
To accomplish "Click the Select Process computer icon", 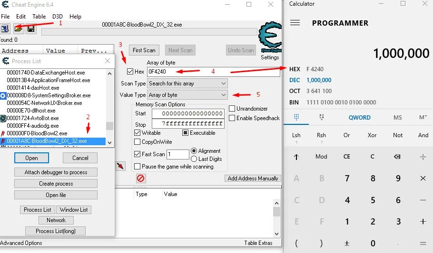I will click(5, 28).
